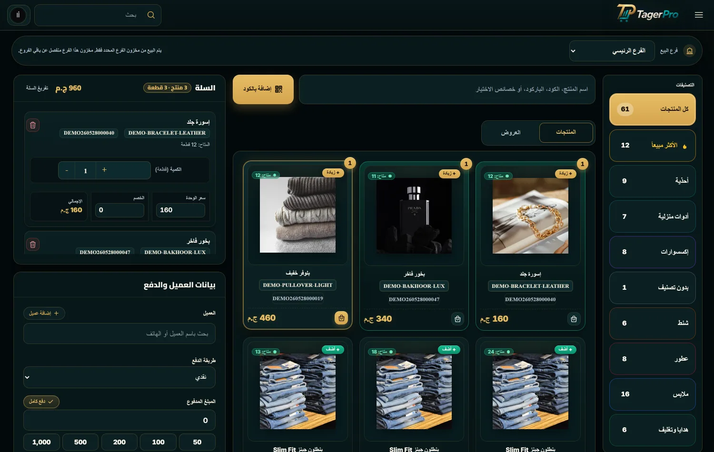This screenshot has width=714, height=452.
Task: Click زيادة badge on إسورة جلد card
Action: (x=565, y=174)
